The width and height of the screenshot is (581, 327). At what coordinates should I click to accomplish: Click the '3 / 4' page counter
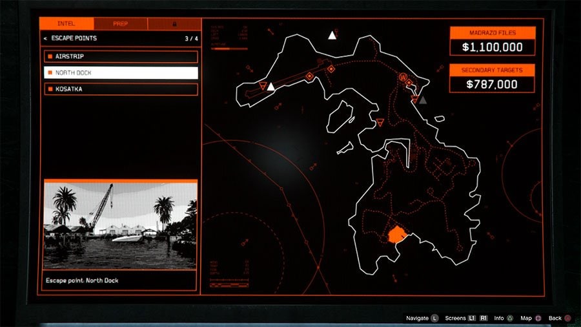[x=191, y=39]
